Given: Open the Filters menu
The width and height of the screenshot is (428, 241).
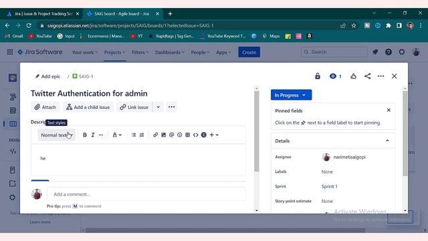Looking at the screenshot, I should [140, 52].
